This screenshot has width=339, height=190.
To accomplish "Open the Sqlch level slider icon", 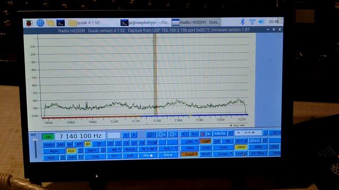I will [x=103, y=150].
